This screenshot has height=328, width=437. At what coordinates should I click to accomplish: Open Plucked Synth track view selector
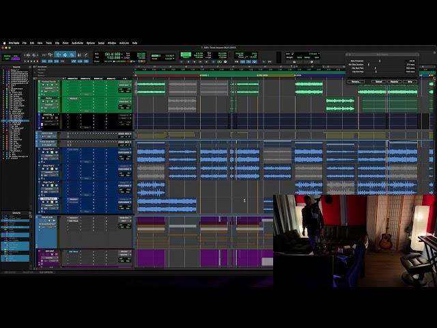tap(50, 88)
